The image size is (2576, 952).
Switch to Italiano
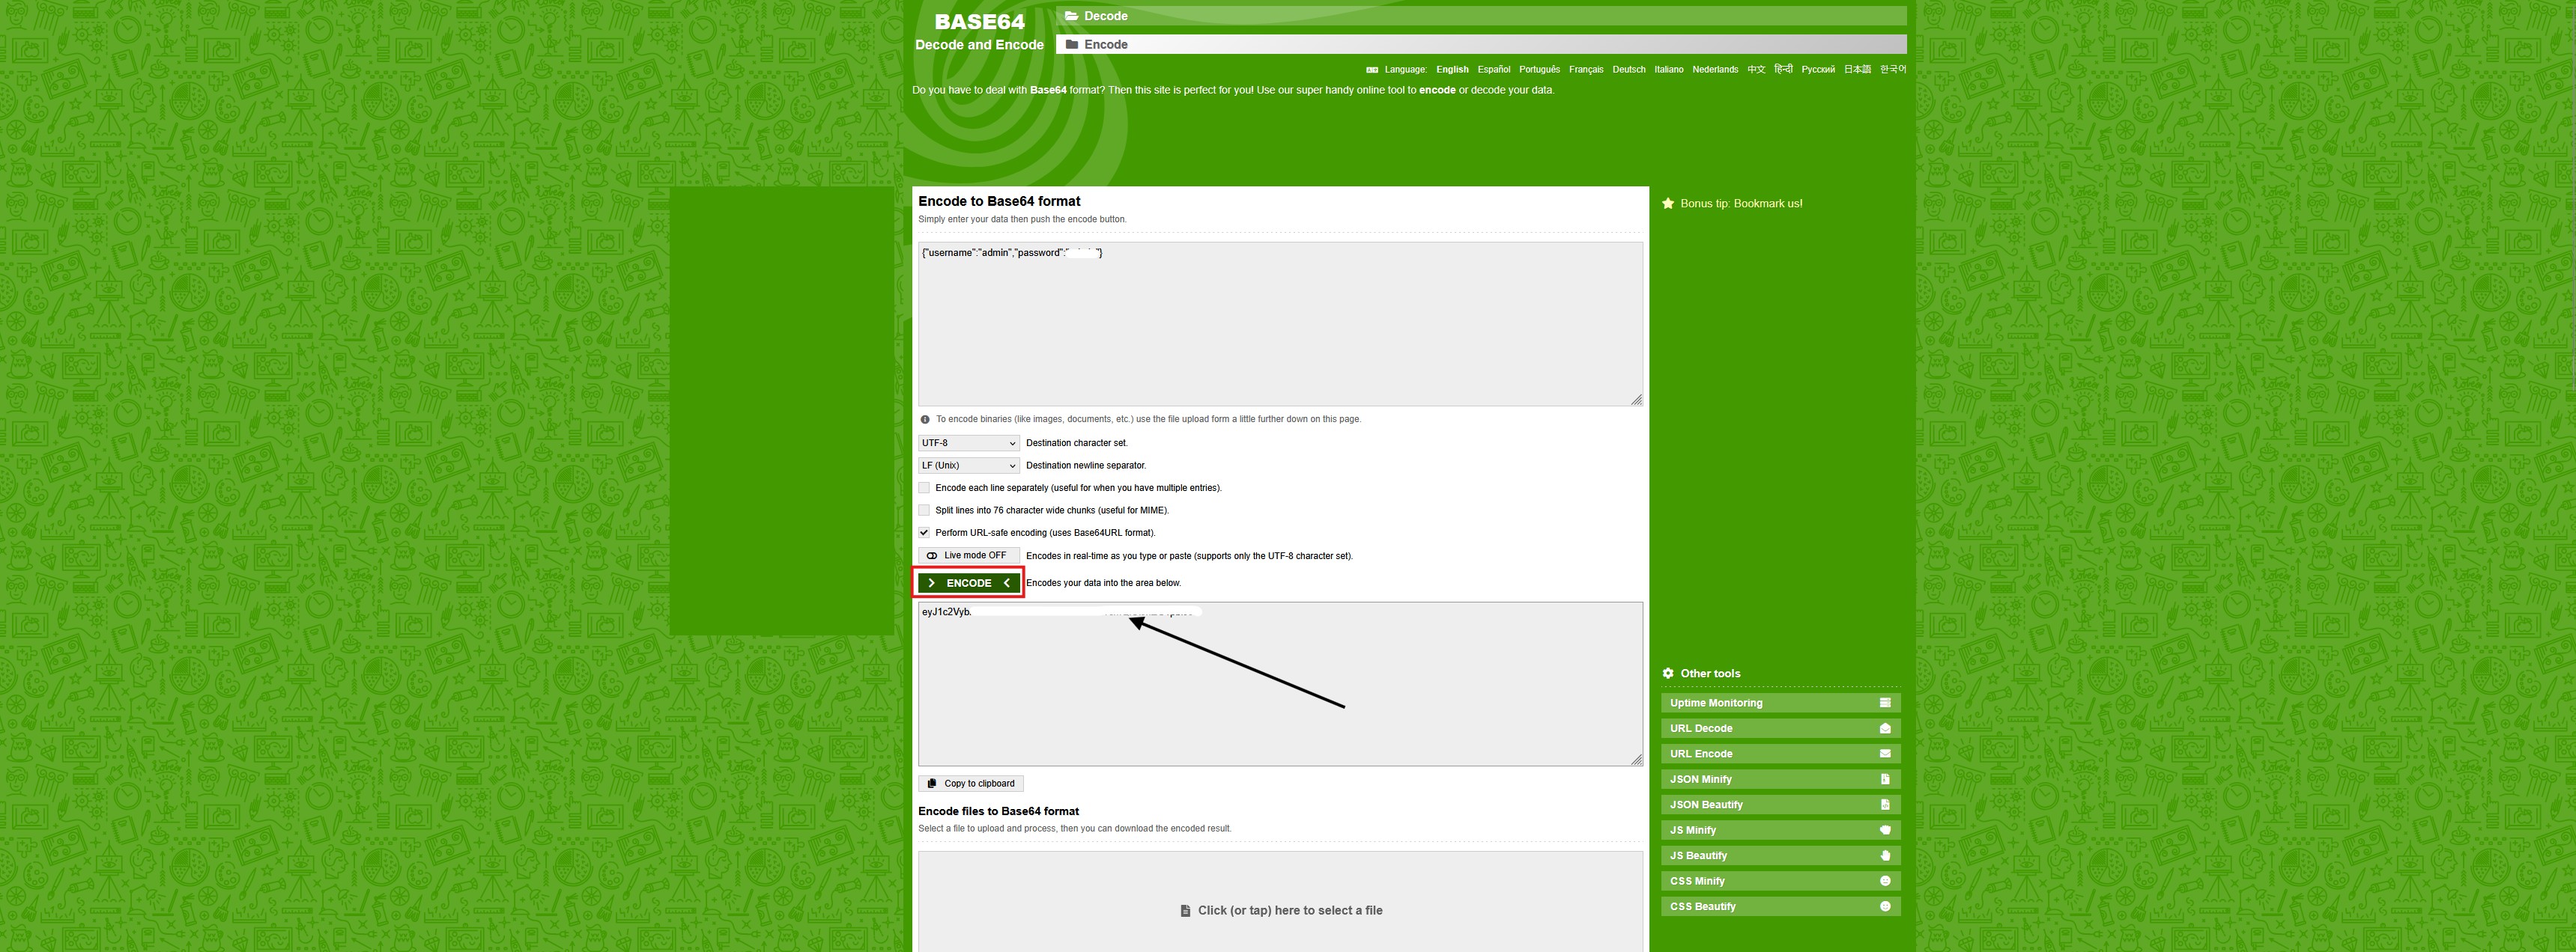click(x=1669, y=70)
